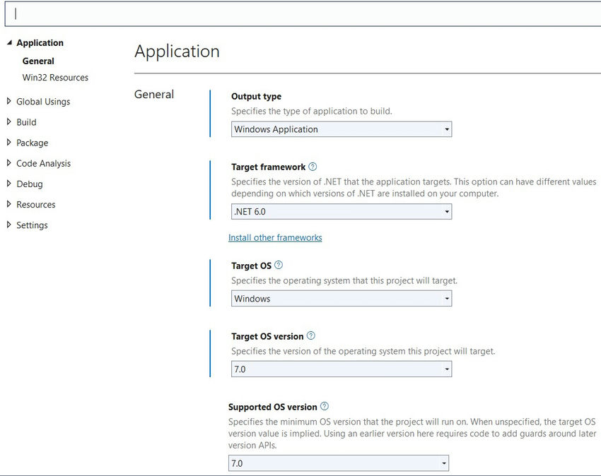Open the Target OS version dropdown
This screenshot has height=476, width=601.
click(447, 369)
